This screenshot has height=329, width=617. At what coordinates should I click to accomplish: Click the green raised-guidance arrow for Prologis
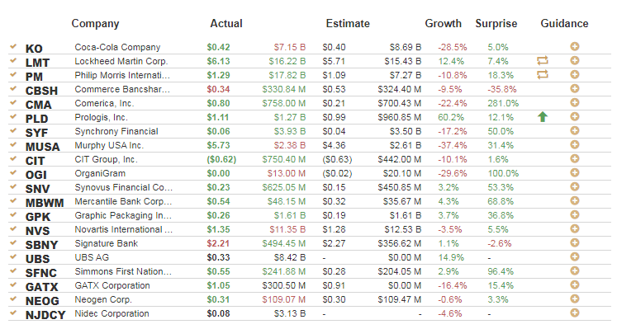[543, 116]
